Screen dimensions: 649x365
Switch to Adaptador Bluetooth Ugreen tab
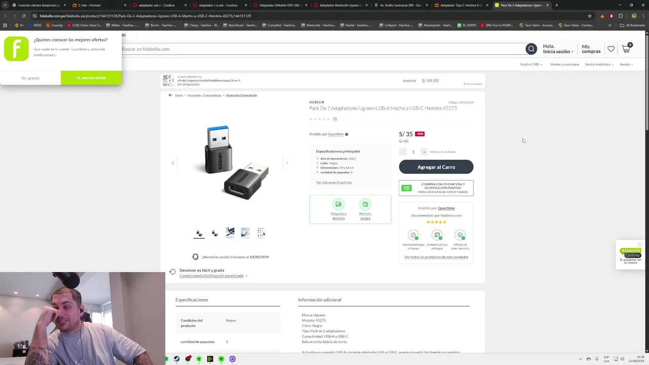click(x=341, y=5)
